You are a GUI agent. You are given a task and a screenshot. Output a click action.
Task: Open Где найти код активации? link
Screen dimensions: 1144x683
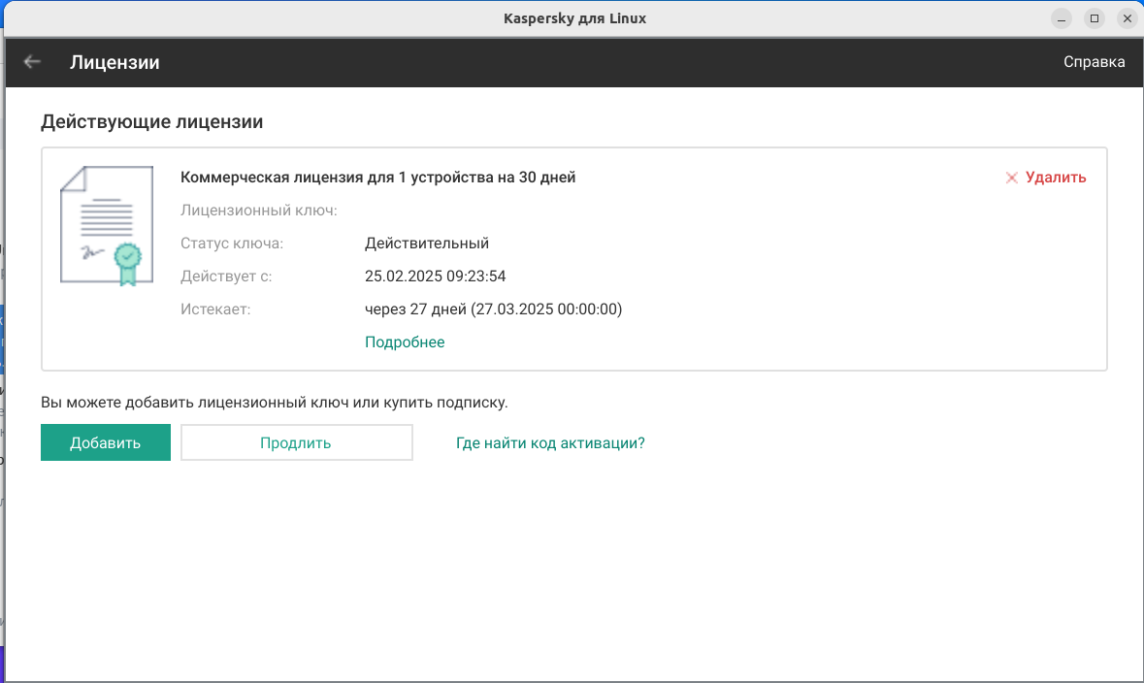point(550,443)
